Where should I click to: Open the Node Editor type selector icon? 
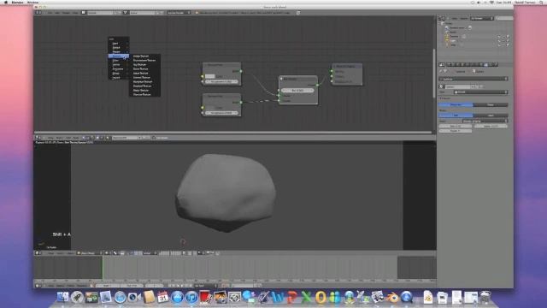coord(38,138)
